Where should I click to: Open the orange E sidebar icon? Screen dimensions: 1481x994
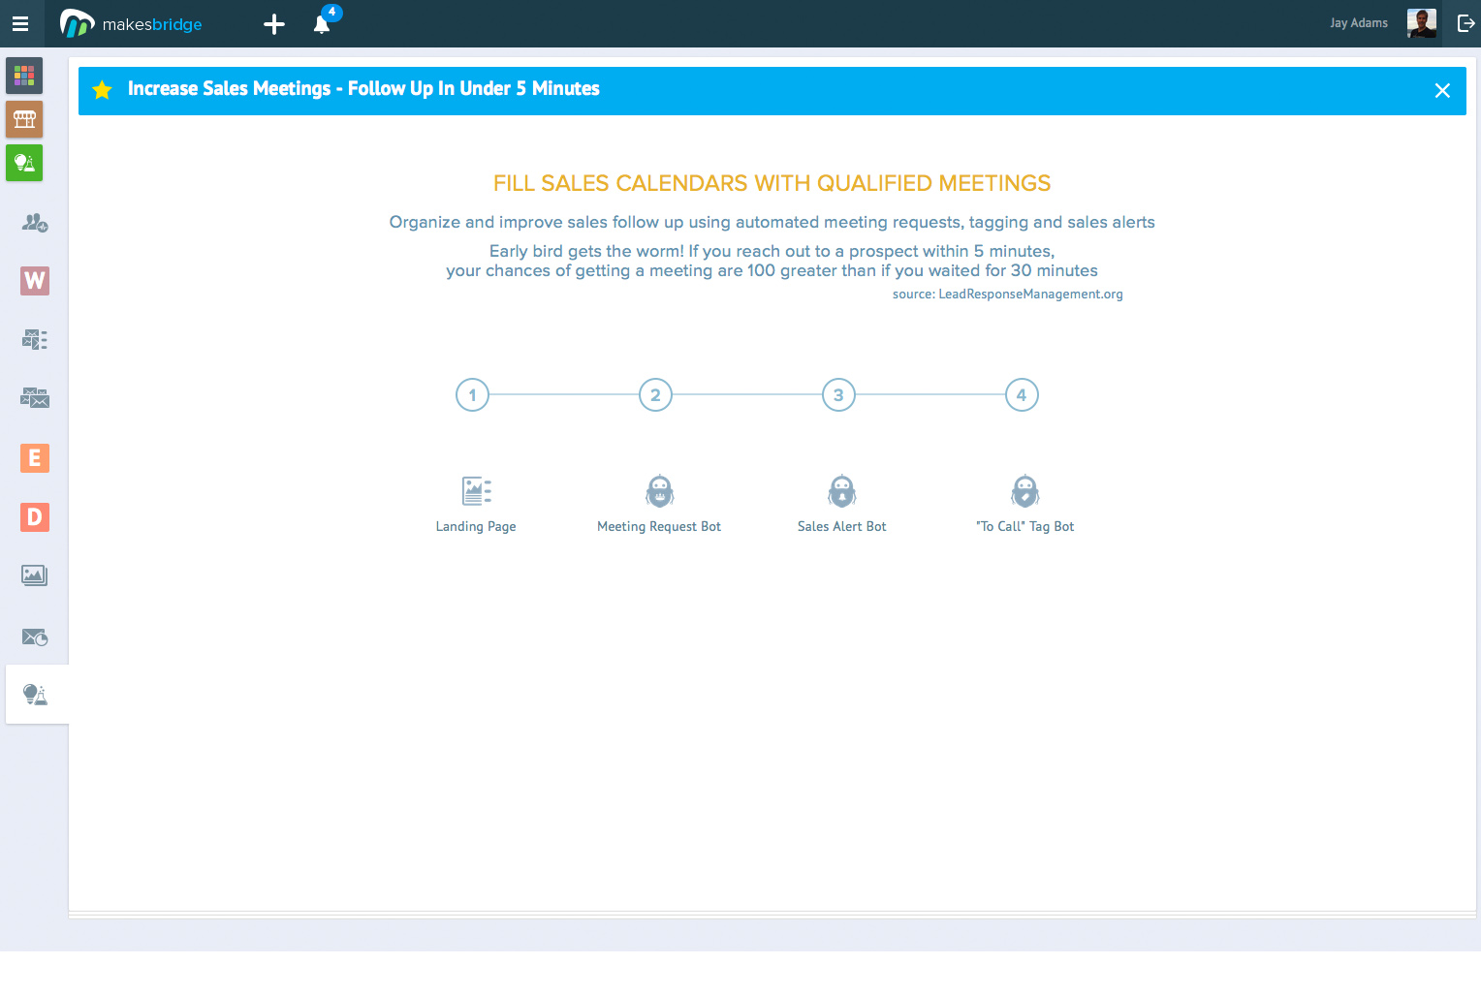[35, 457]
